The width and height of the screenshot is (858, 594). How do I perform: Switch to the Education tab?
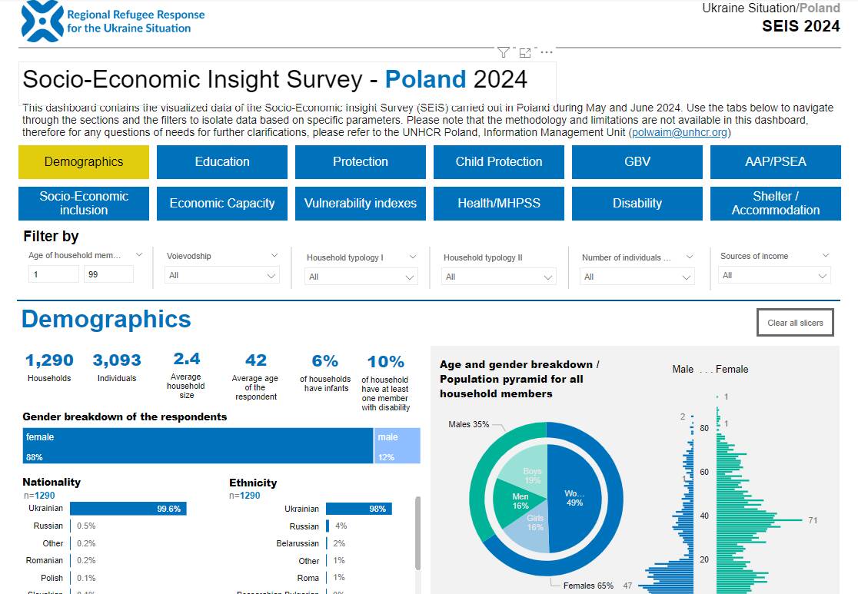(222, 162)
